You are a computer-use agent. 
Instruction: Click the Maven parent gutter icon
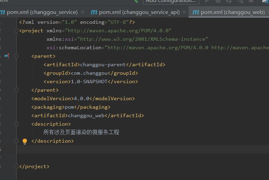coord(7,56)
